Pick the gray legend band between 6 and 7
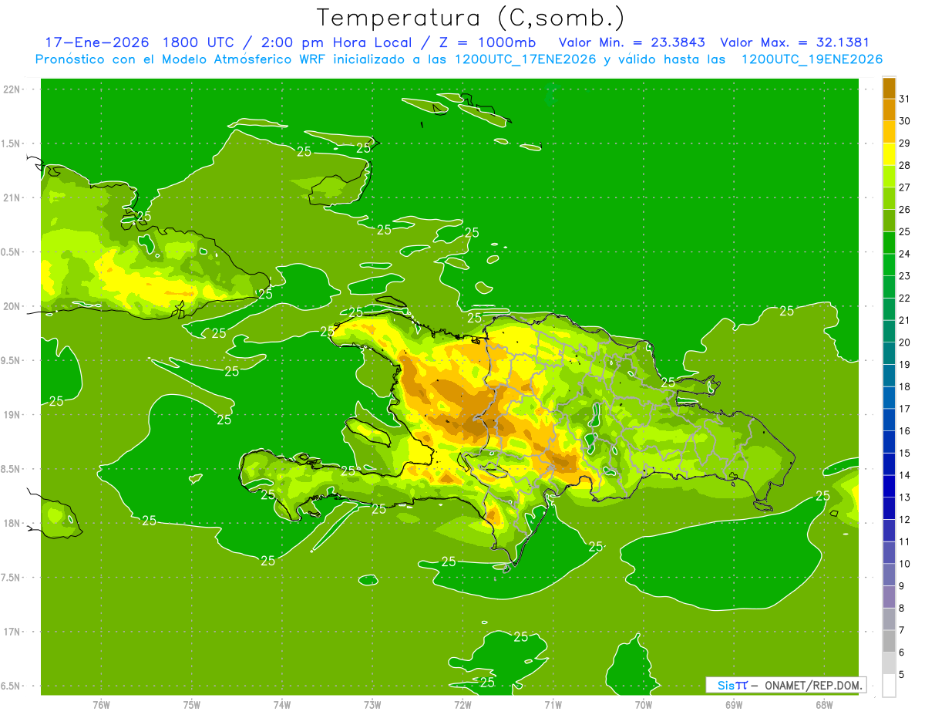Viewport: 925px width, 715px height. click(889, 641)
